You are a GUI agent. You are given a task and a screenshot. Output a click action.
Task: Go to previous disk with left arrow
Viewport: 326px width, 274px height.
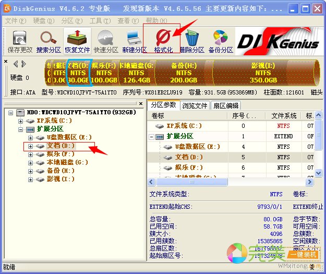pyautogui.click(x=16, y=64)
